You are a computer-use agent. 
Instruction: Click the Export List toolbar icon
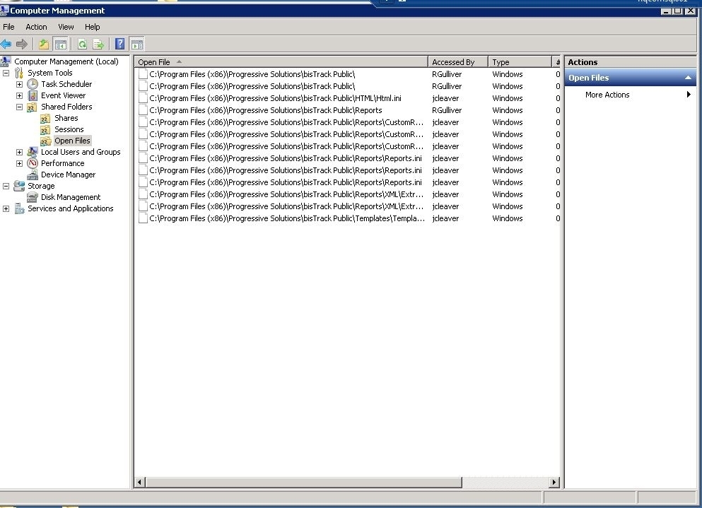tap(99, 44)
